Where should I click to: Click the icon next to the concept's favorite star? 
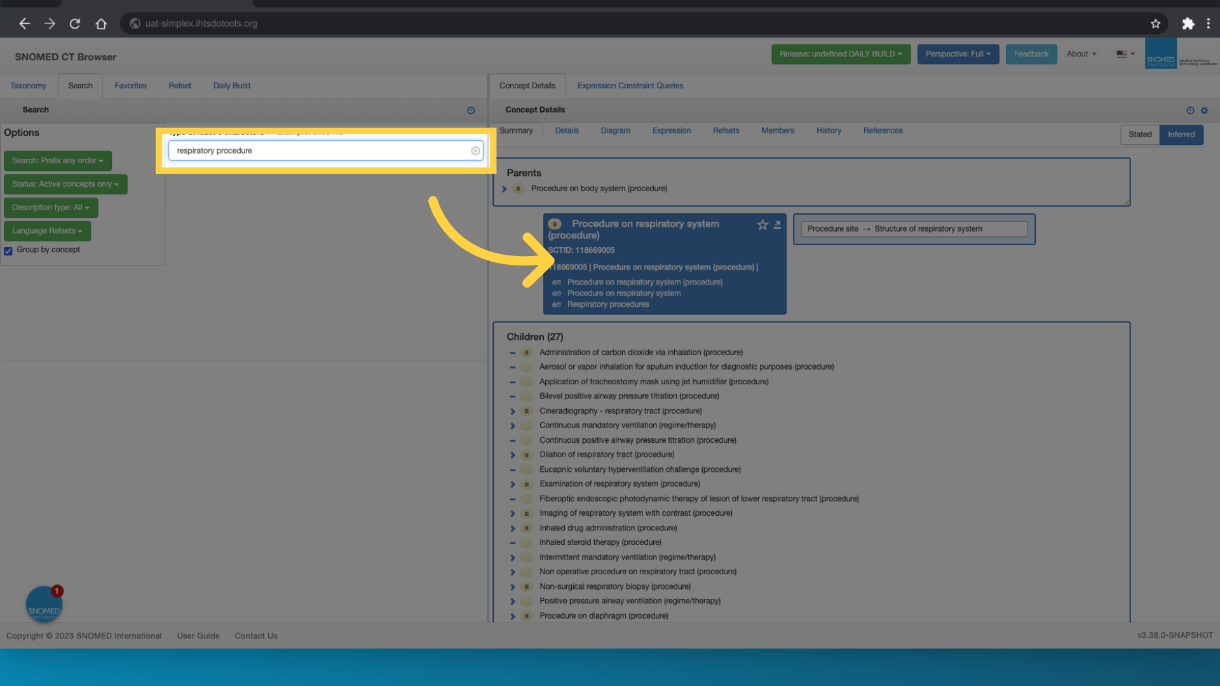[x=777, y=225]
